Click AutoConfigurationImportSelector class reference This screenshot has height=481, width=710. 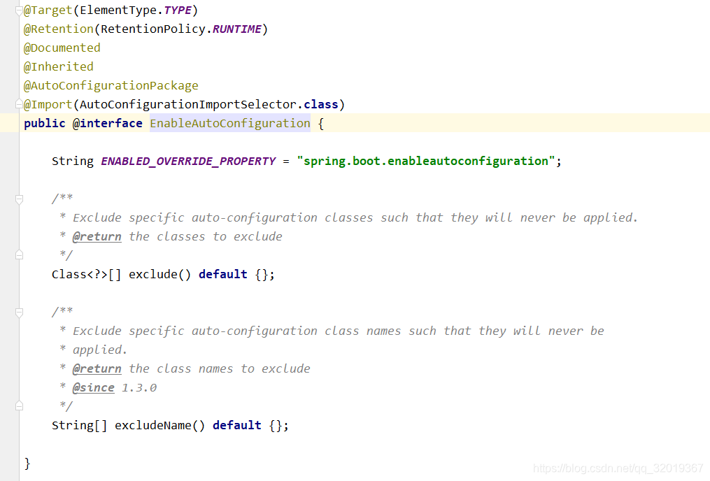pyautogui.click(x=188, y=105)
